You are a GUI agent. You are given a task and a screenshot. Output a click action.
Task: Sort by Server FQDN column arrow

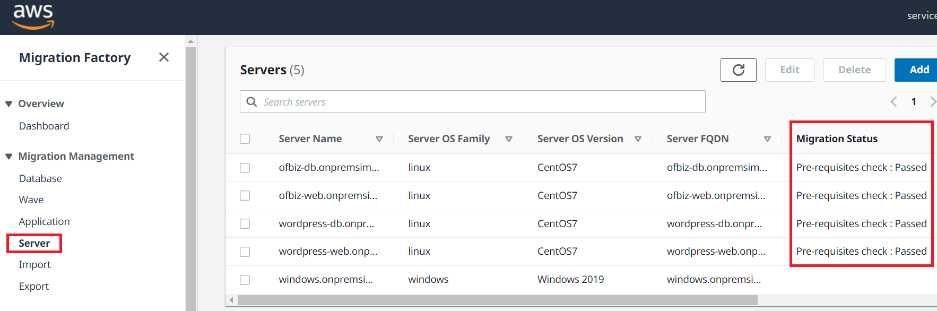[767, 139]
